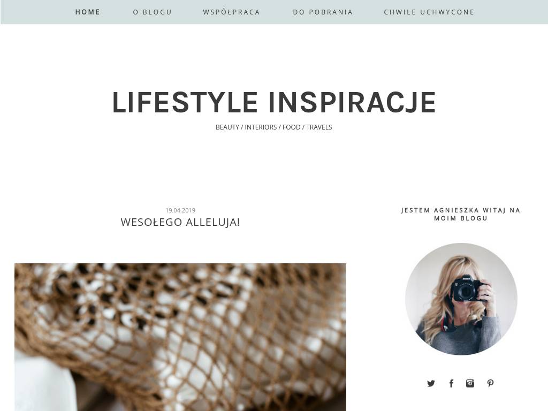Click the camera in the profile photo
The height and width of the screenshot is (411, 548).
pyautogui.click(x=468, y=288)
